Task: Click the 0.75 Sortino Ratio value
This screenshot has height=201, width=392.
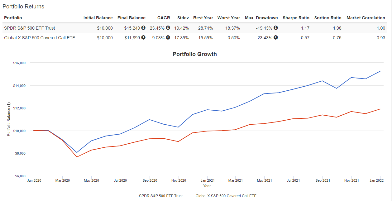Action: click(337, 38)
